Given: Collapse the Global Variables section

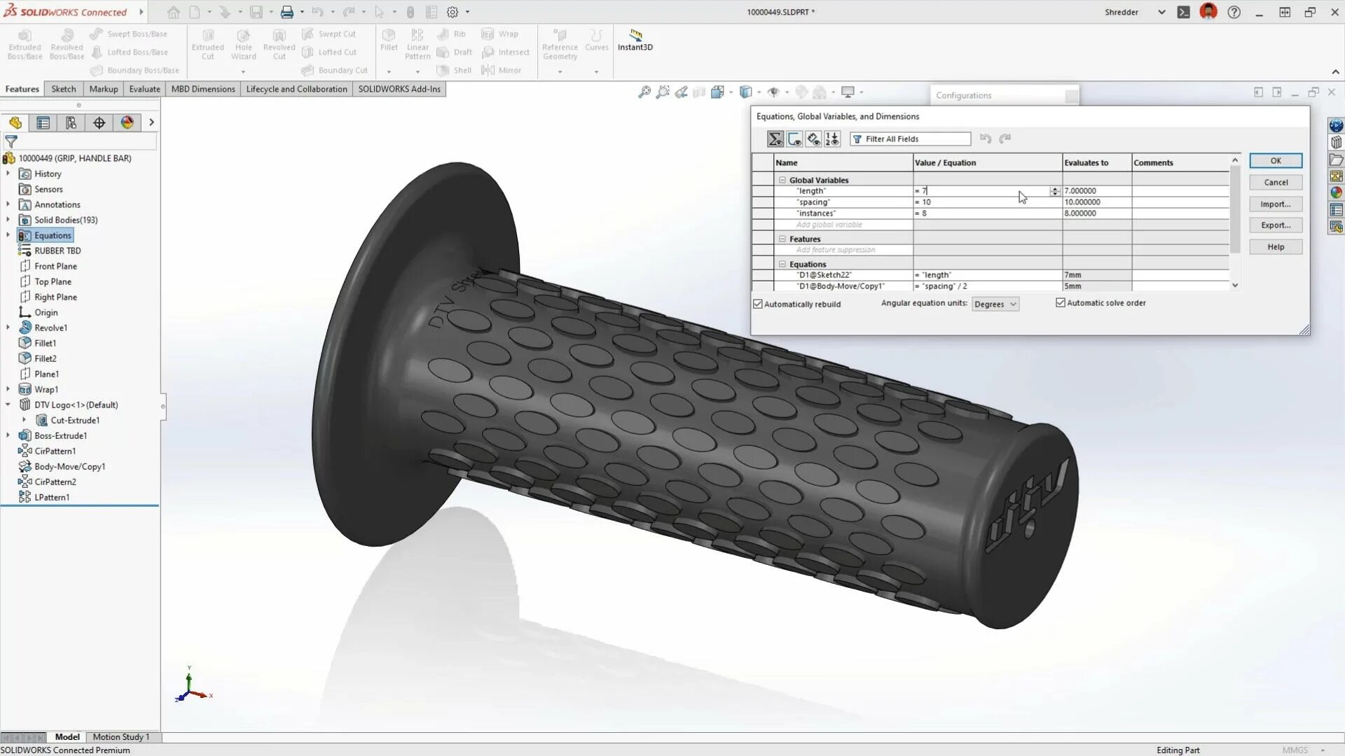Looking at the screenshot, I should [x=782, y=180].
